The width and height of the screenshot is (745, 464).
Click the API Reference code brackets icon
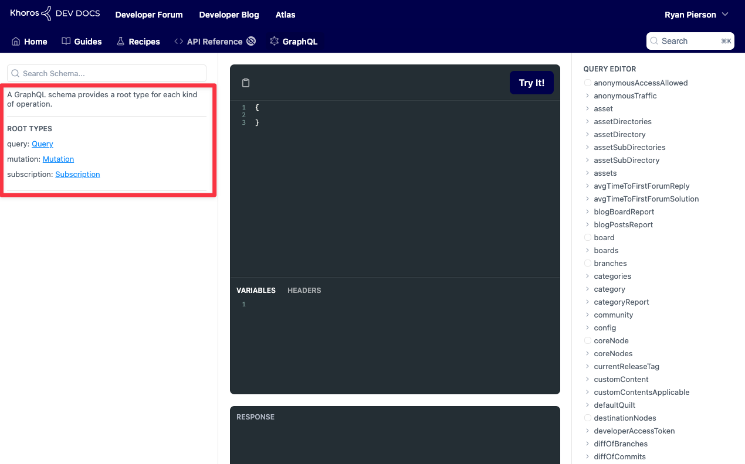pos(178,42)
